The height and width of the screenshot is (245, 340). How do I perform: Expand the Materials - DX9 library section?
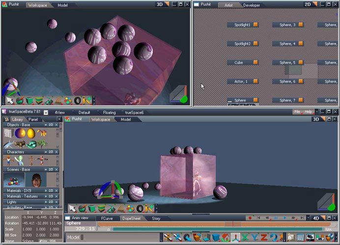point(46,190)
